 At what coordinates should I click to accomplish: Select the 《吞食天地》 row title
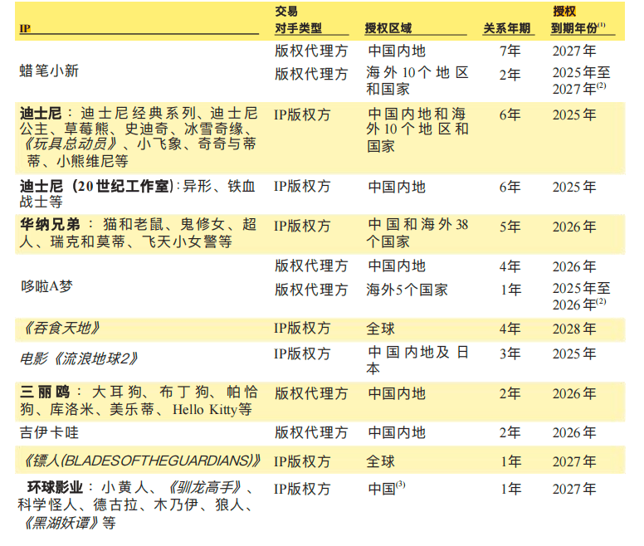61,329
